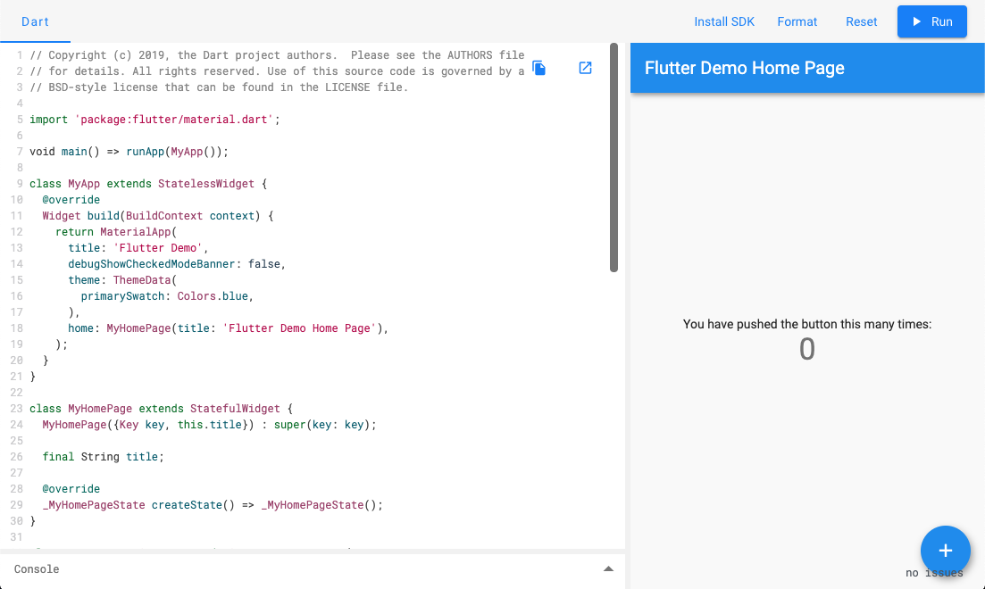Open code in DartPad icon

pos(585,68)
